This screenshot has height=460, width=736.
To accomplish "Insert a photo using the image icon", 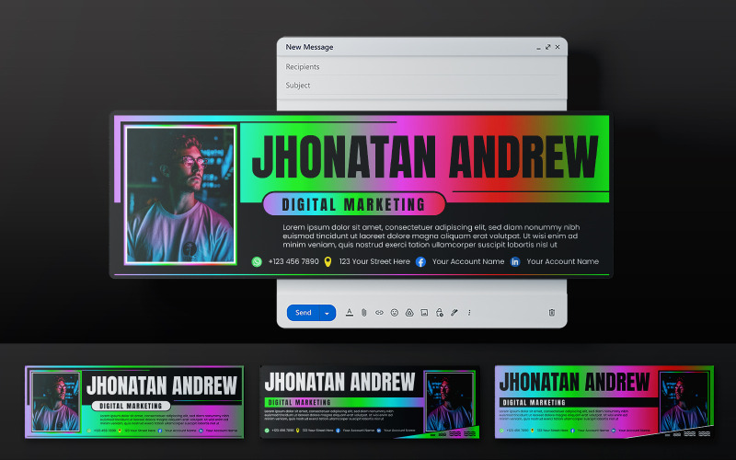I will 424,313.
